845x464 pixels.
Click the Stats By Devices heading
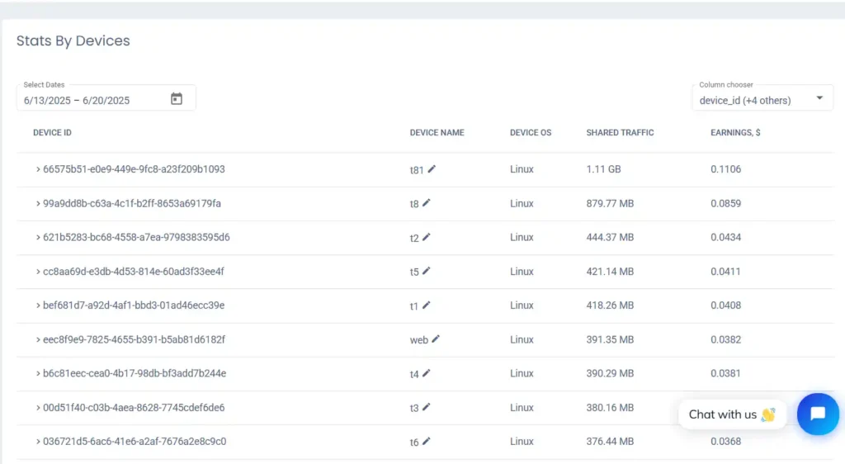[x=73, y=41]
